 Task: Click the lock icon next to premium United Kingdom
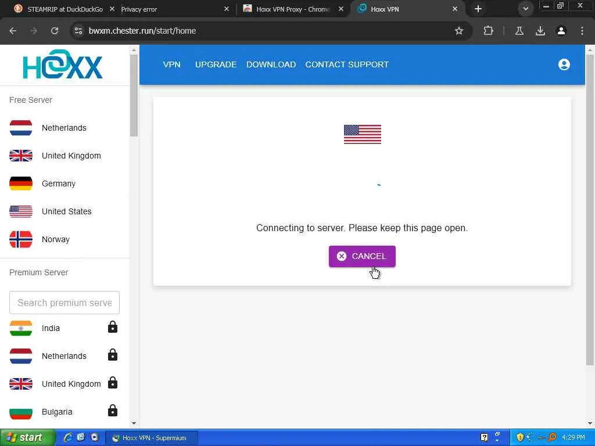(113, 383)
